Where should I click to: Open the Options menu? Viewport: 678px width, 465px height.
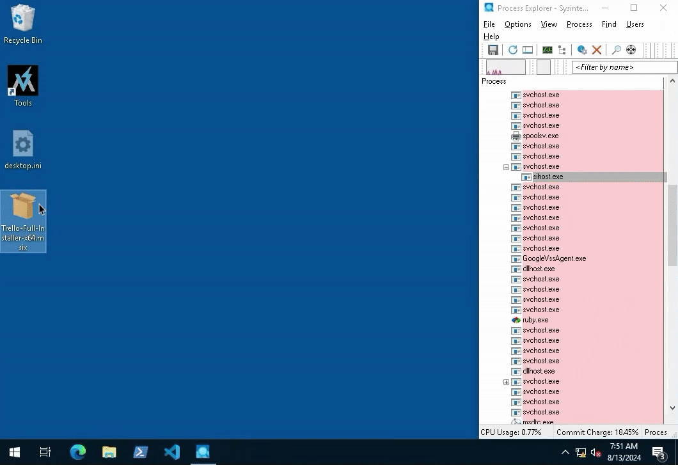[x=517, y=24]
